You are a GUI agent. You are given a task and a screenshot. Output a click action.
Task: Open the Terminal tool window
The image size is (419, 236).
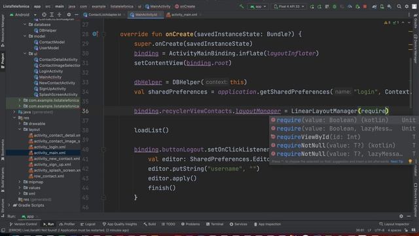(215, 224)
